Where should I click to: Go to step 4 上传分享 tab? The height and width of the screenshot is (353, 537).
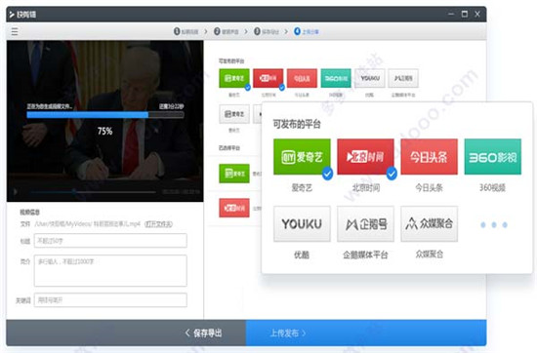(307, 31)
